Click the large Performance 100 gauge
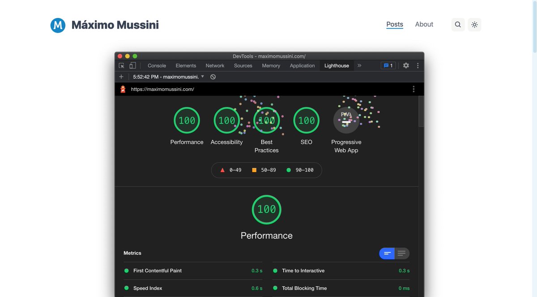The image size is (537, 297). (x=267, y=209)
